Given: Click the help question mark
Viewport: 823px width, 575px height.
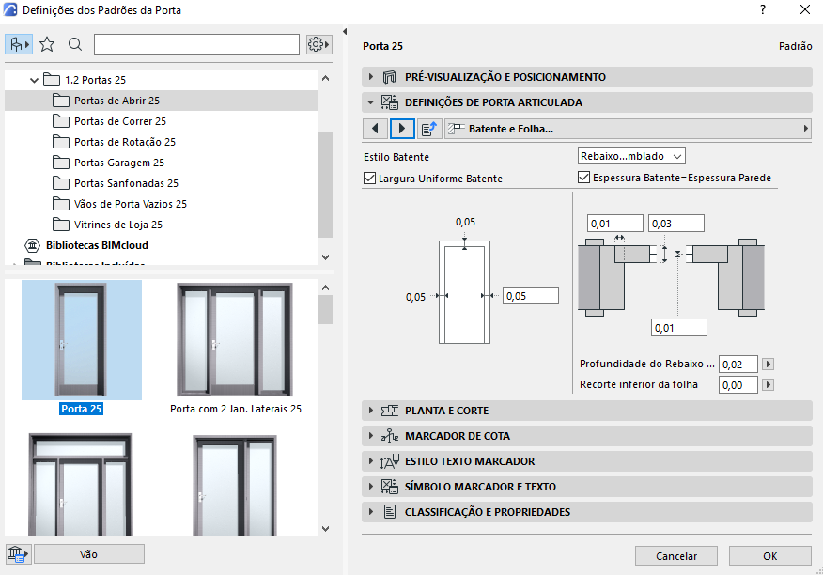Looking at the screenshot, I should pos(763,9).
